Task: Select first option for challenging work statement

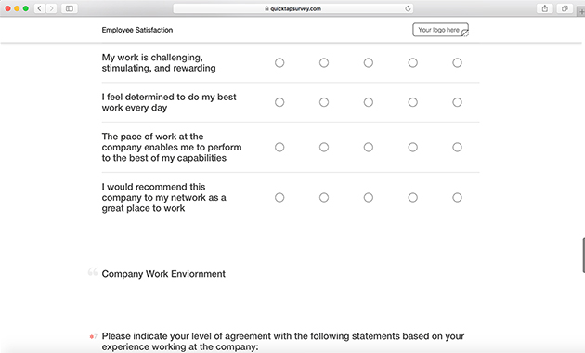Action: 279,62
